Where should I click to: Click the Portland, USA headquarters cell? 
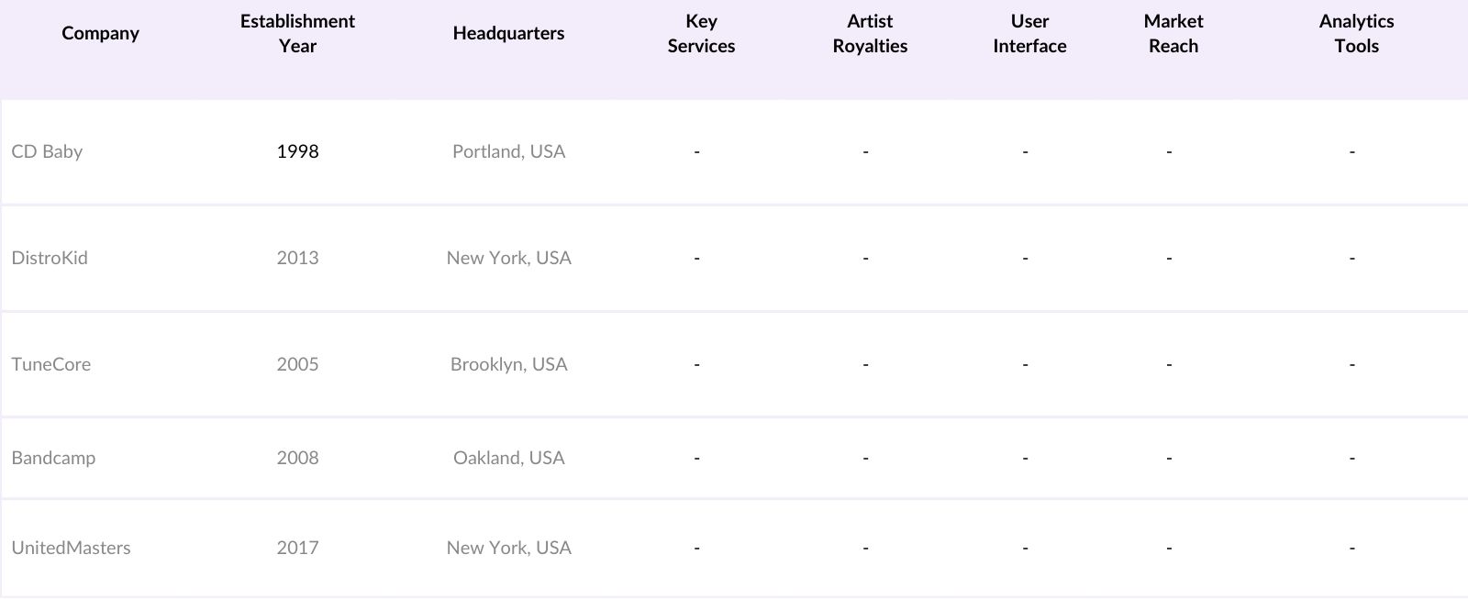coord(508,151)
